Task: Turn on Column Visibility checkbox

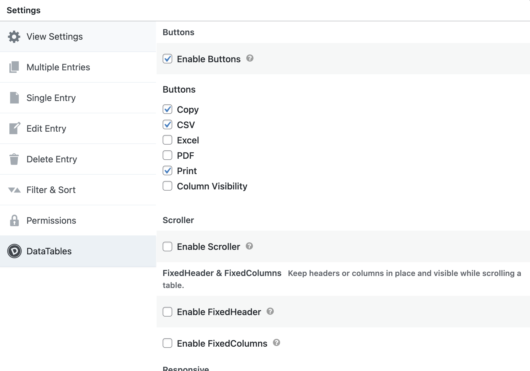Action: [167, 186]
